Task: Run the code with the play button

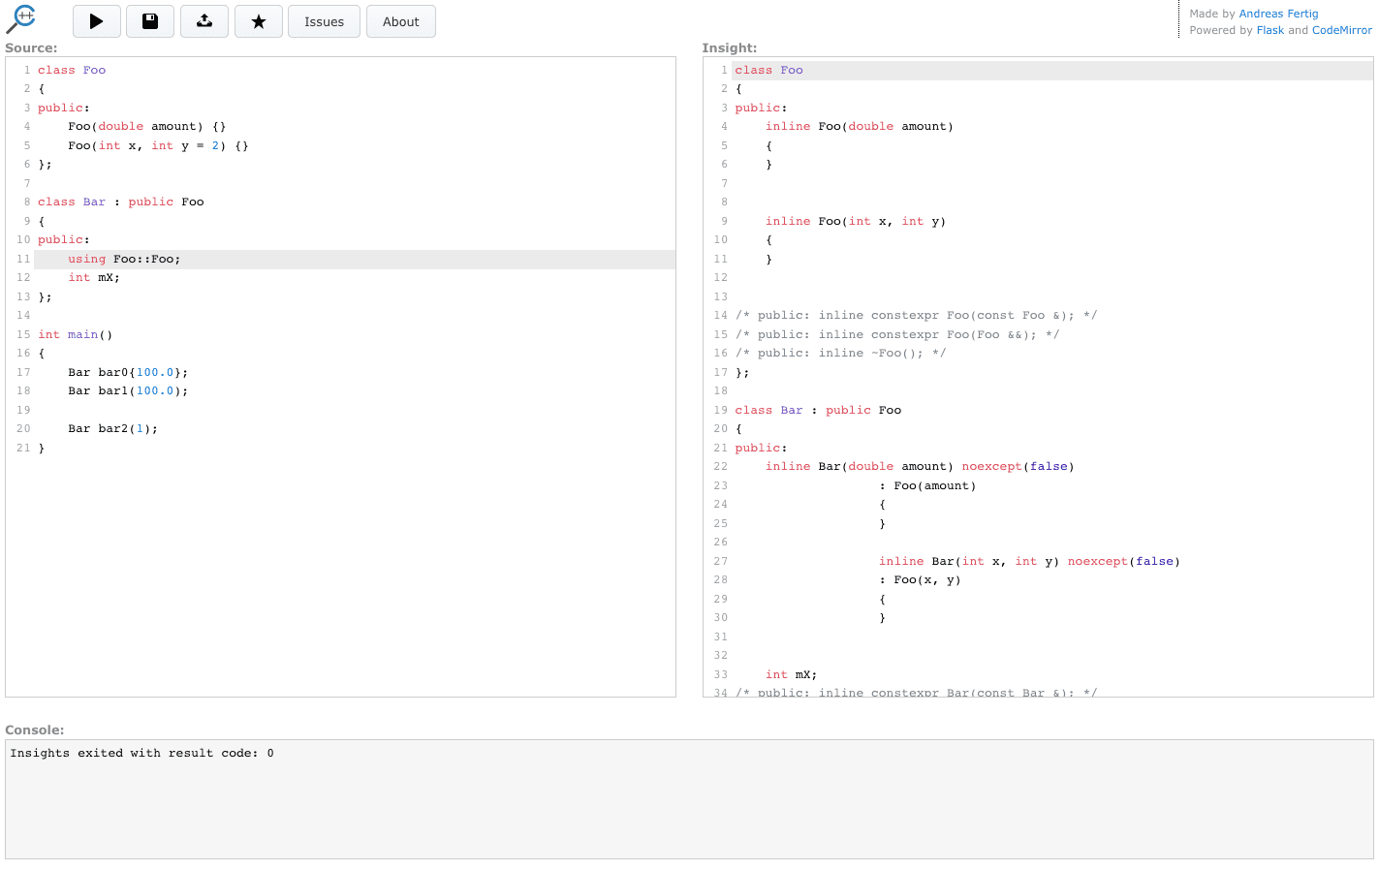Action: point(97,21)
